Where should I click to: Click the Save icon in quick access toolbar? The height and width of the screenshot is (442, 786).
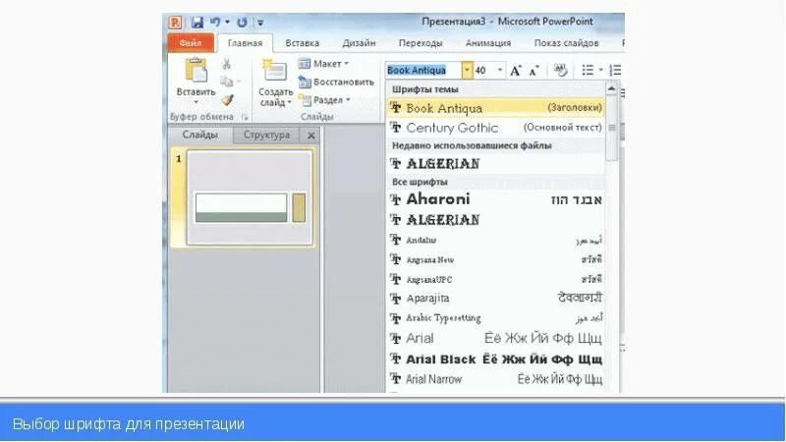(x=197, y=23)
